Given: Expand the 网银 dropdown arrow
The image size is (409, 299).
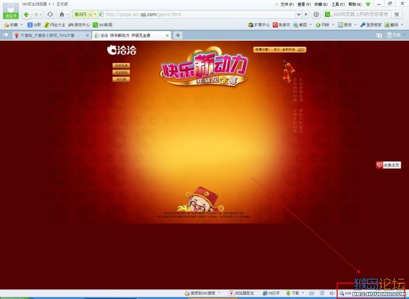Looking at the screenshot, I should tap(333, 25).
